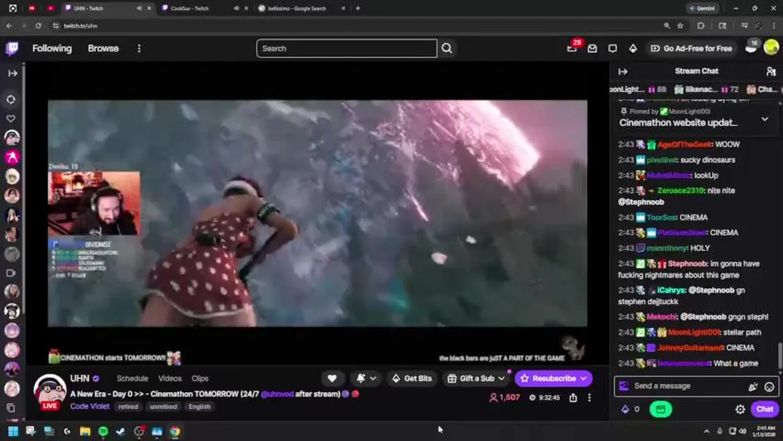Open the whispers chat bubble icon

tap(613, 48)
